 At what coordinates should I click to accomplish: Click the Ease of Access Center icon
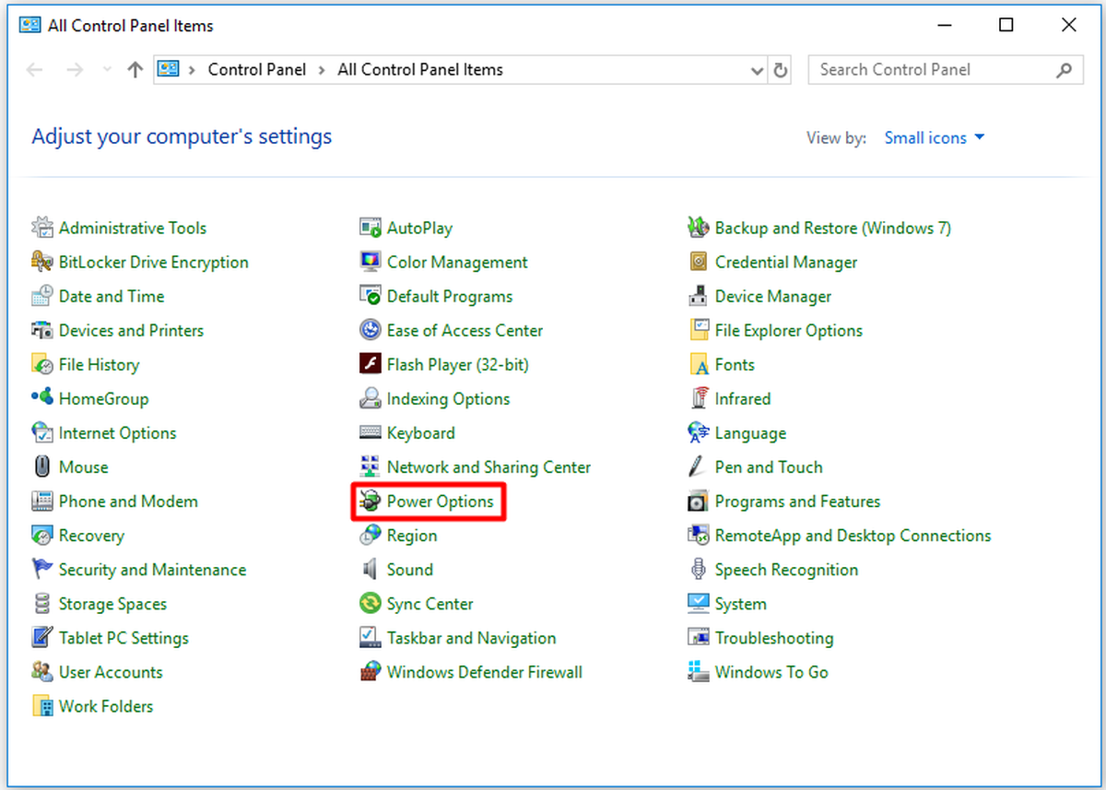370,330
